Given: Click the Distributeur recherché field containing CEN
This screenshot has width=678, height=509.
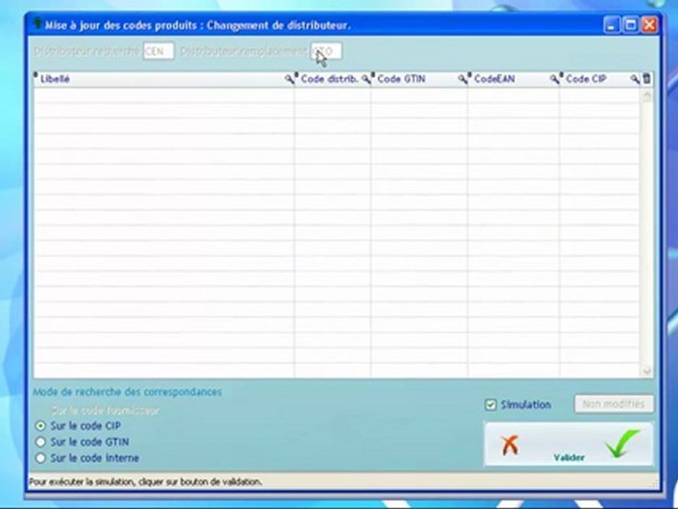Looking at the screenshot, I should coord(159,51).
